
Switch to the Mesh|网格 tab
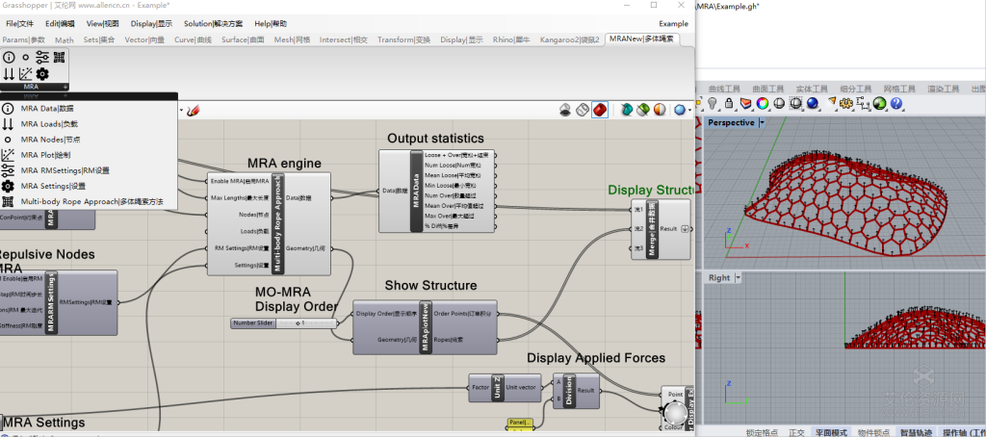click(x=293, y=39)
